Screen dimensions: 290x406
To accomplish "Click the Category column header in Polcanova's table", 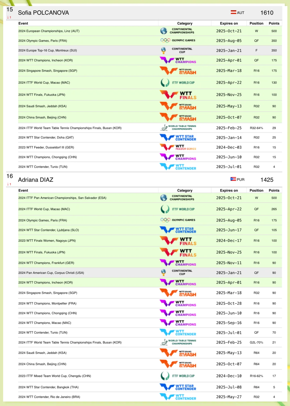I will point(185,23).
